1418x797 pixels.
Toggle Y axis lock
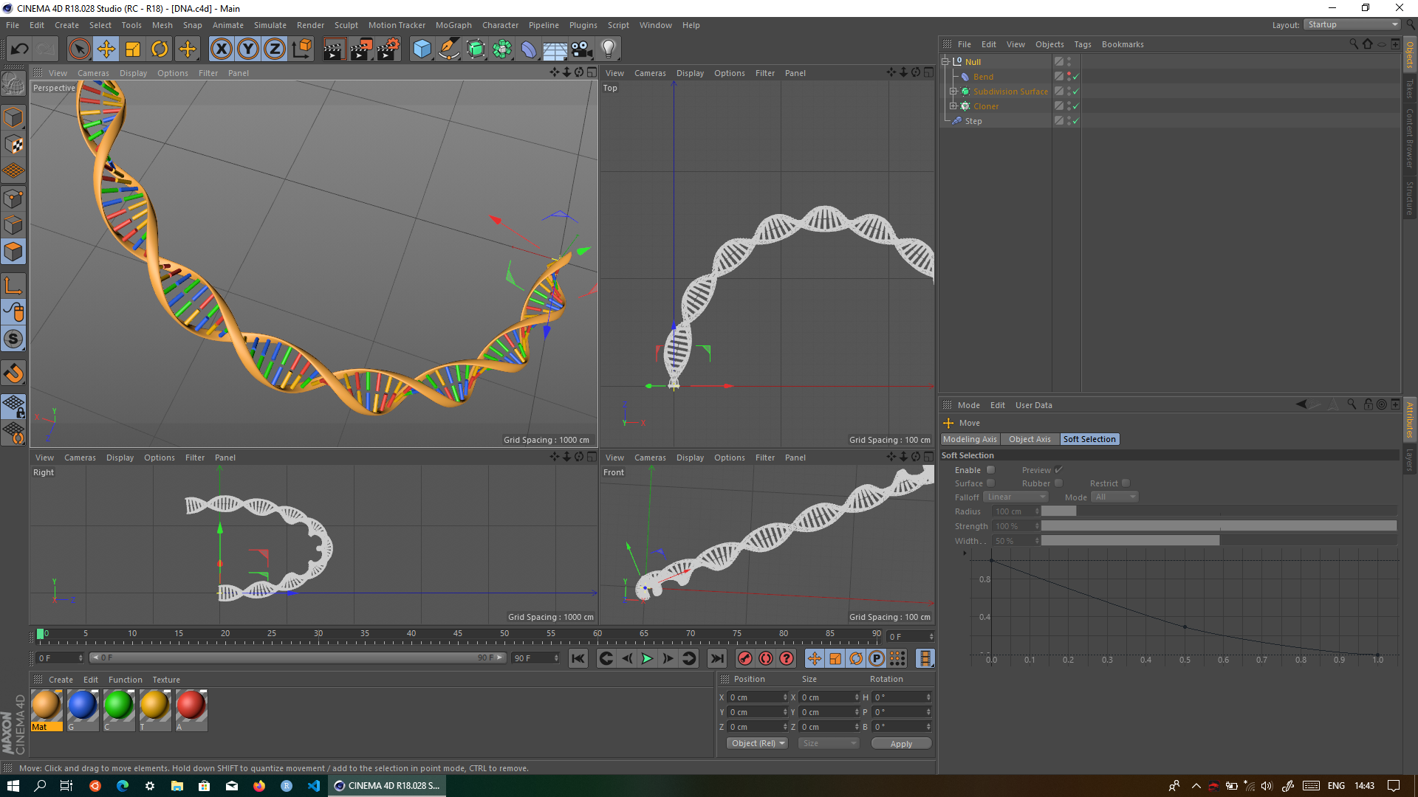click(248, 49)
